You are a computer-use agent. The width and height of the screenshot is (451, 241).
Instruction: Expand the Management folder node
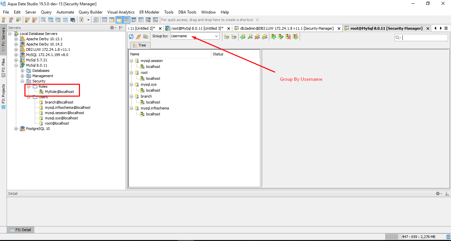22,76
